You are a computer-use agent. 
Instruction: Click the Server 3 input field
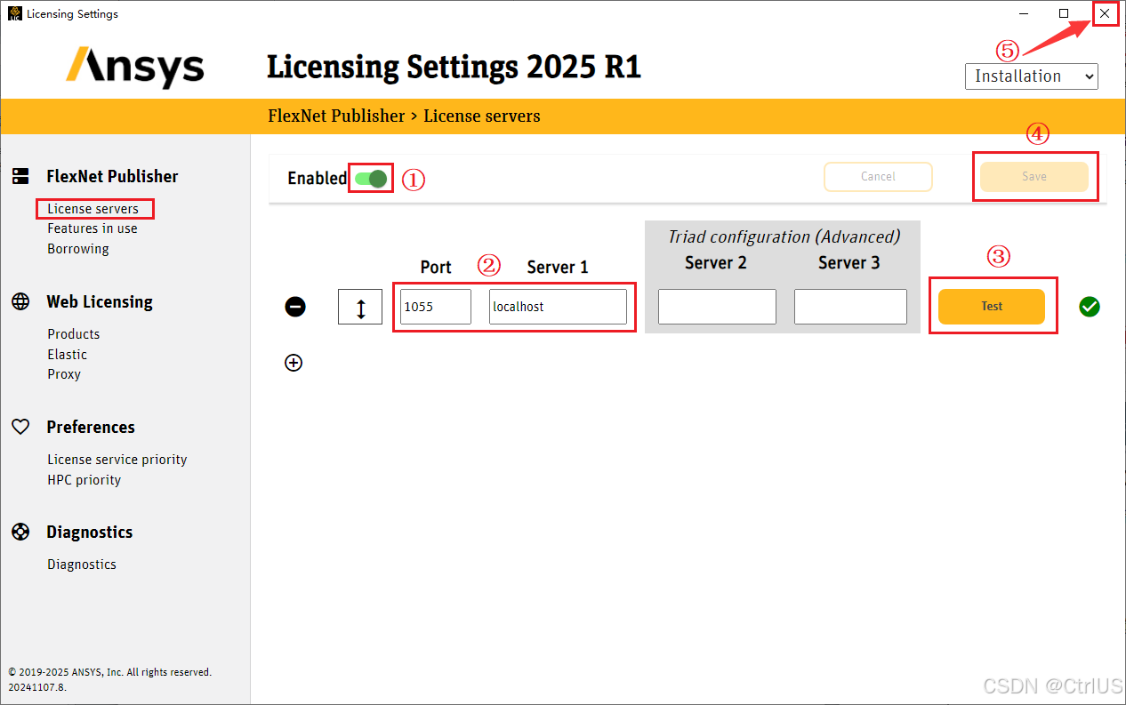[x=850, y=307]
